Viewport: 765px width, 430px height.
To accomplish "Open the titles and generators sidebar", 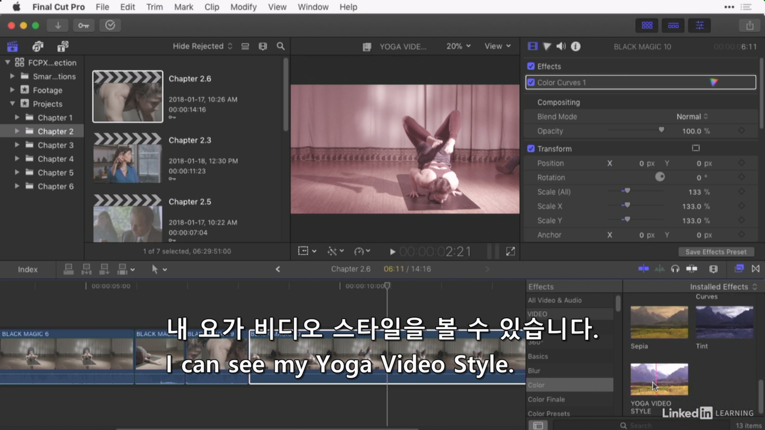I will [x=63, y=46].
